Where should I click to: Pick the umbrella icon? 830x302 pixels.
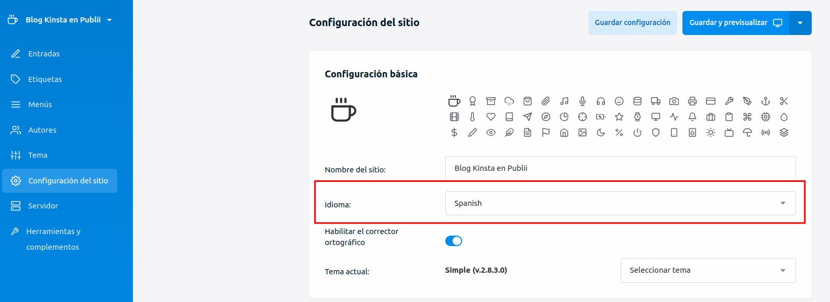(x=747, y=133)
